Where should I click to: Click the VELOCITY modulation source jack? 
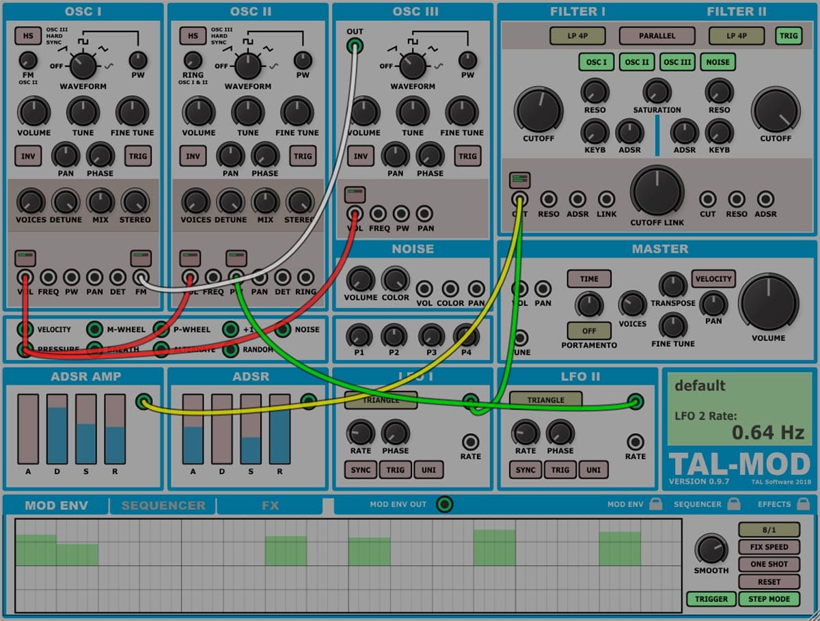(x=25, y=329)
